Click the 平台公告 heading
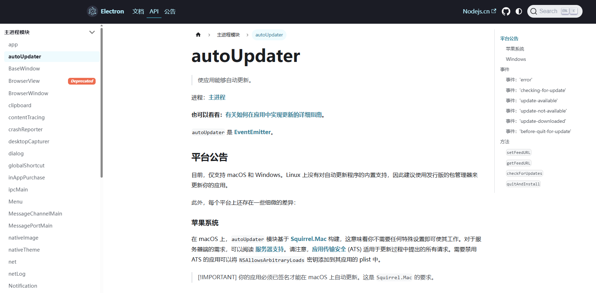 point(210,157)
